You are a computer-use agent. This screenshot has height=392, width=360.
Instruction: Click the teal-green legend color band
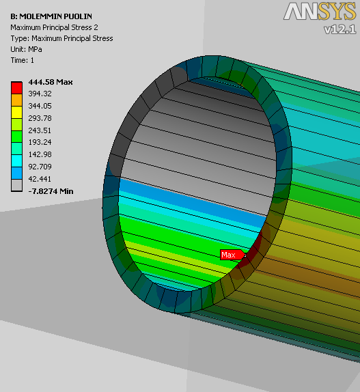pos(16,148)
